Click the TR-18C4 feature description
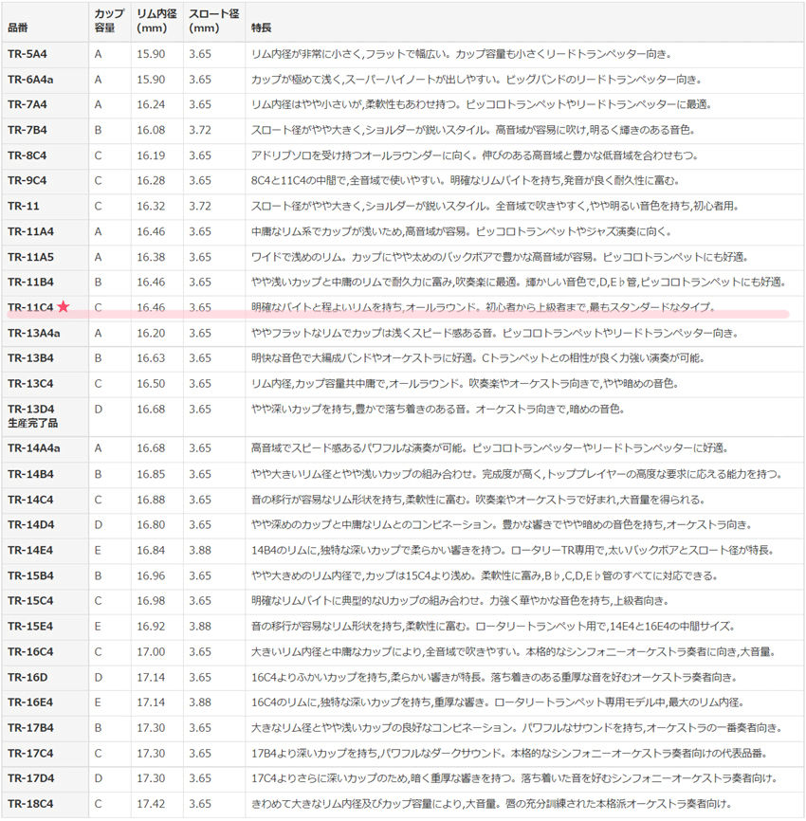This screenshot has height=821, width=806. tap(491, 804)
